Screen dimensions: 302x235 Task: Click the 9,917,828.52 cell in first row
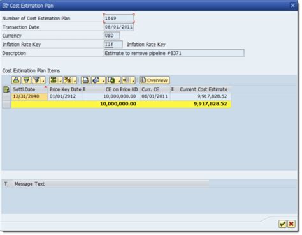tap(201, 96)
